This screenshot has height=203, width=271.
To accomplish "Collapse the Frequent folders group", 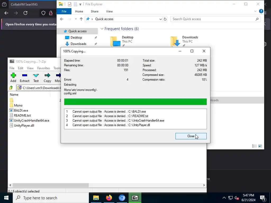I will click(x=102, y=29).
